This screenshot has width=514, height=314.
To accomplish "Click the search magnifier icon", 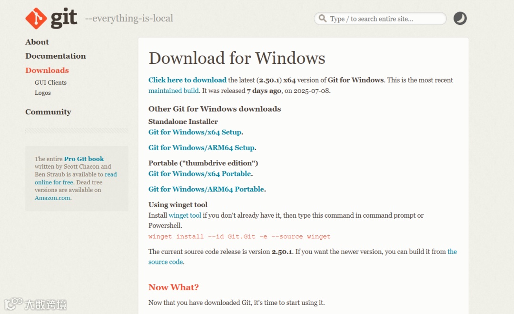I will coord(323,19).
